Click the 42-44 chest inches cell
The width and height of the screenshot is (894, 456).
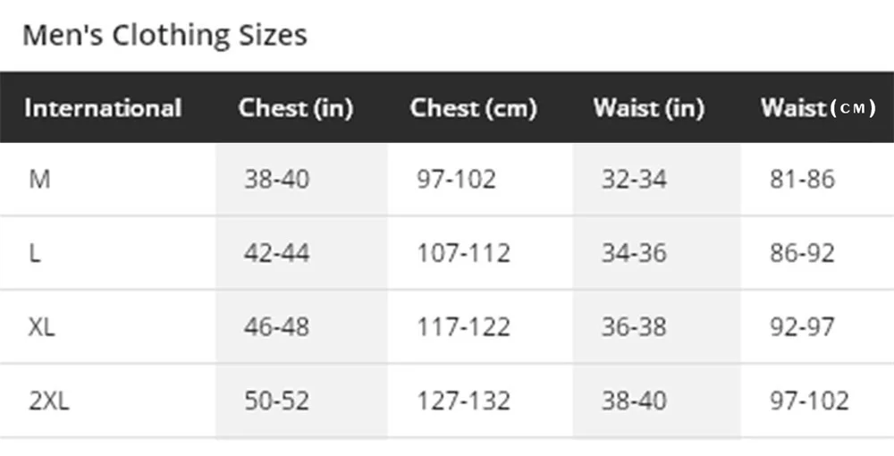coord(276,252)
